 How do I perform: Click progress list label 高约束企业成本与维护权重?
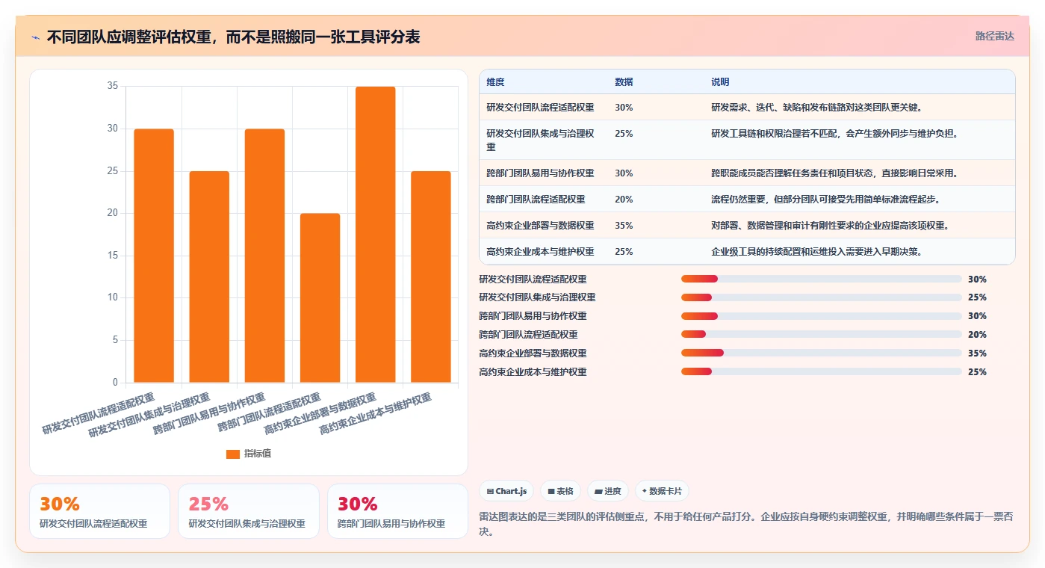tap(533, 371)
